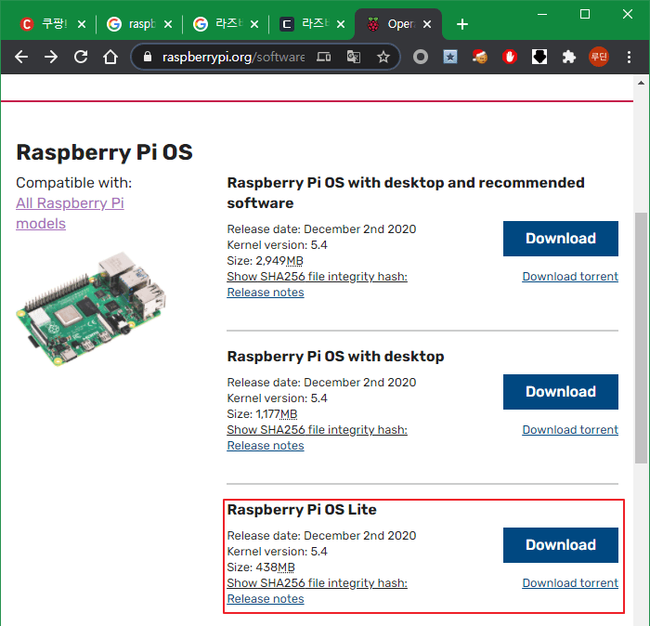The image size is (650, 626).
Task: Show SHA256 hash for desktop and recommended software
Action: [x=318, y=277]
